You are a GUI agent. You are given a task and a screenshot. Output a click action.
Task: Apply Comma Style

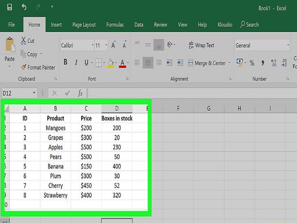point(263,62)
